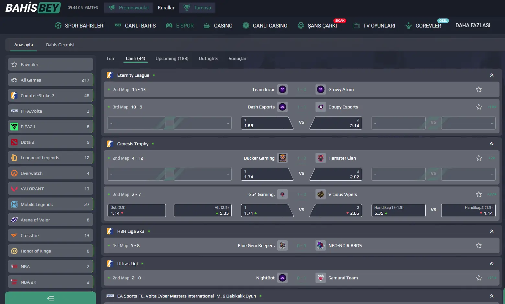Select Crossfire sidebar icon
Screen dimensions: 505x304
[x=14, y=235]
